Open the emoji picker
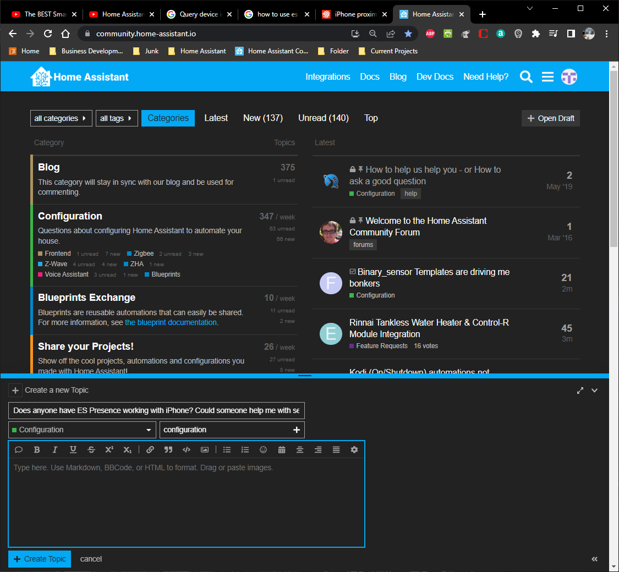The width and height of the screenshot is (619, 572). pos(264,450)
